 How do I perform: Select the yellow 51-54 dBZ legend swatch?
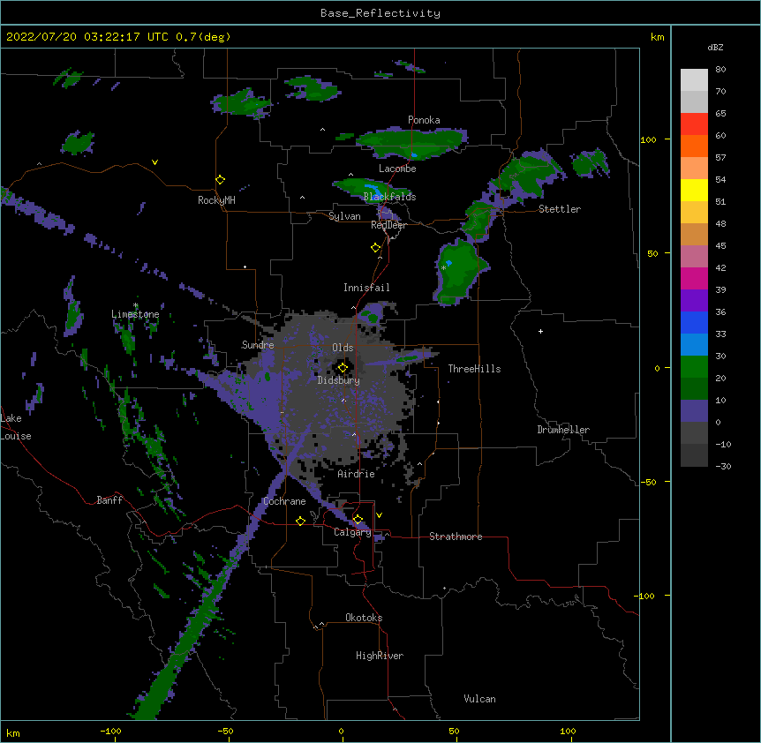point(694,190)
